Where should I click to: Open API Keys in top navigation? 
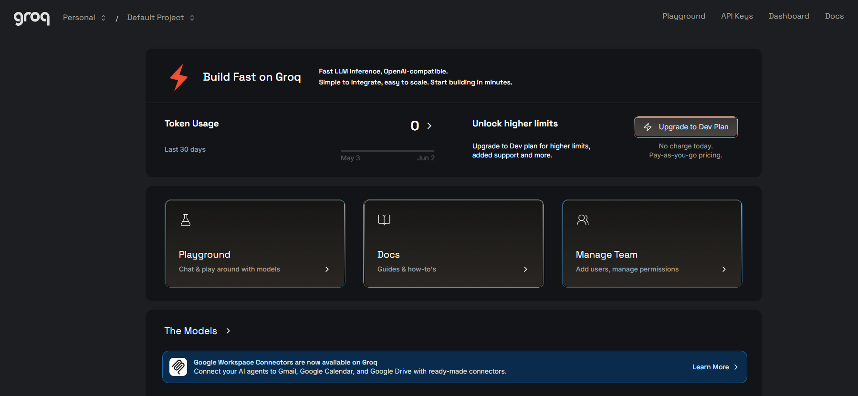click(737, 16)
